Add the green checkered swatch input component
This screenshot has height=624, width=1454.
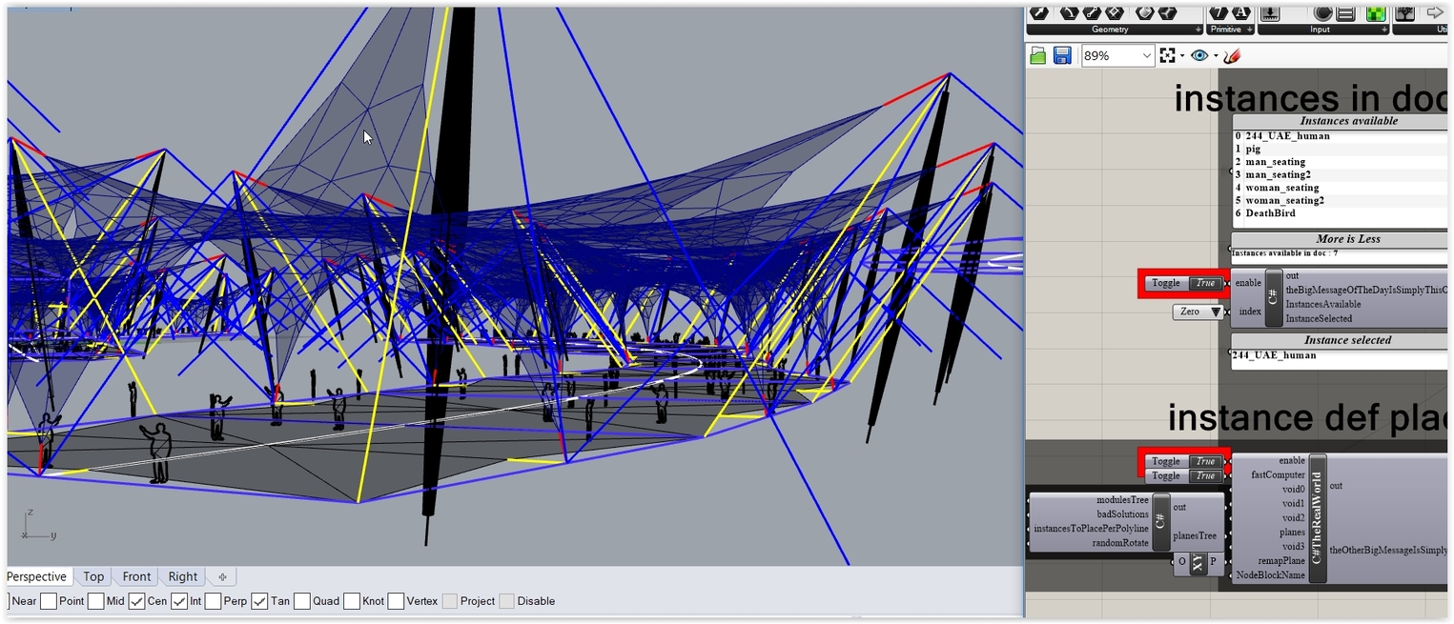[x=1376, y=12]
